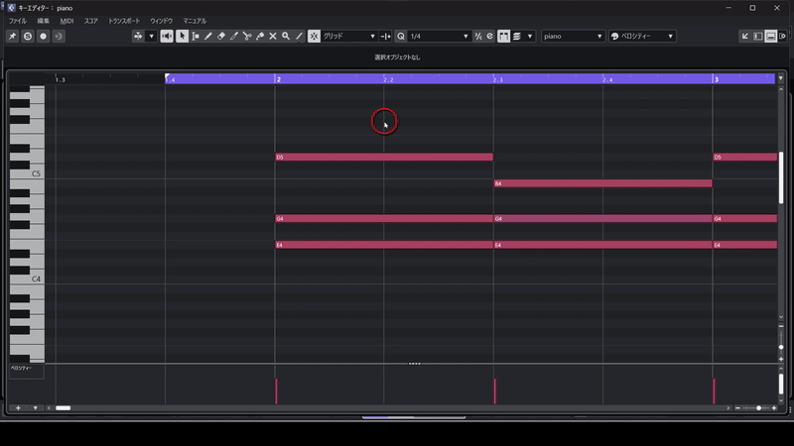Select the Draw pencil tool
This screenshot has height=446, width=794.
coord(208,36)
